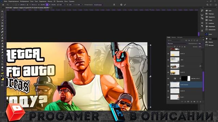Toggle warp mode in options bar
This screenshot has height=122, width=218.
click(114, 5)
